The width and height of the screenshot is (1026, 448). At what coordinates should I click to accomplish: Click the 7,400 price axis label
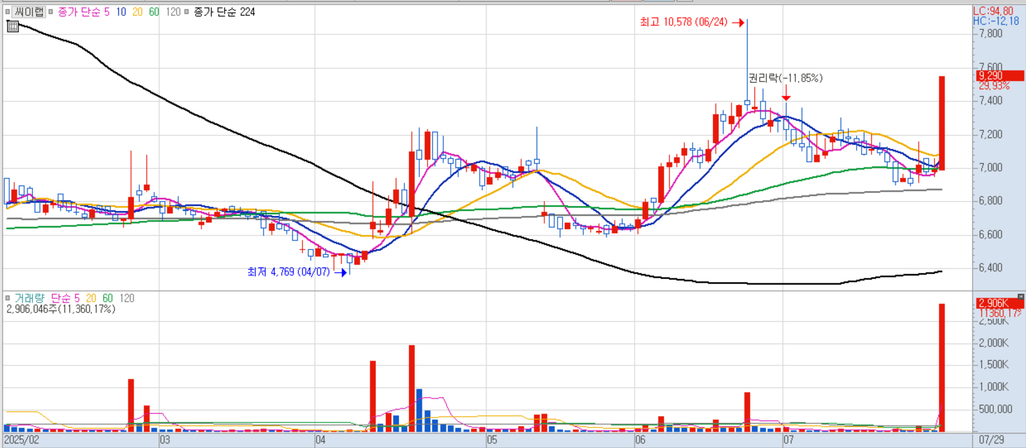click(991, 100)
